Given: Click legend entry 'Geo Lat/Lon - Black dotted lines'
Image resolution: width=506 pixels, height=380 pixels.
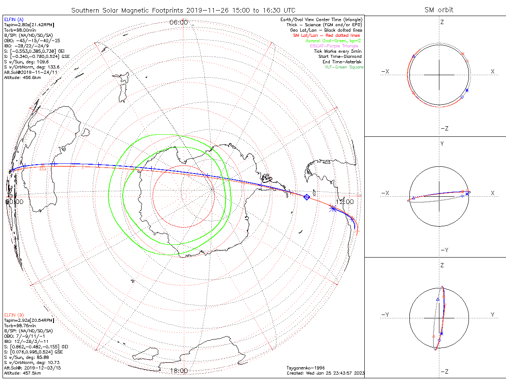Looking at the screenshot, I should [326, 30].
